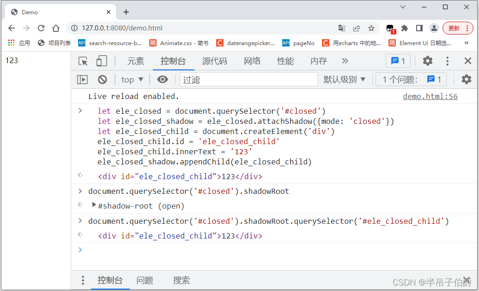Clear the console messages

(x=102, y=79)
